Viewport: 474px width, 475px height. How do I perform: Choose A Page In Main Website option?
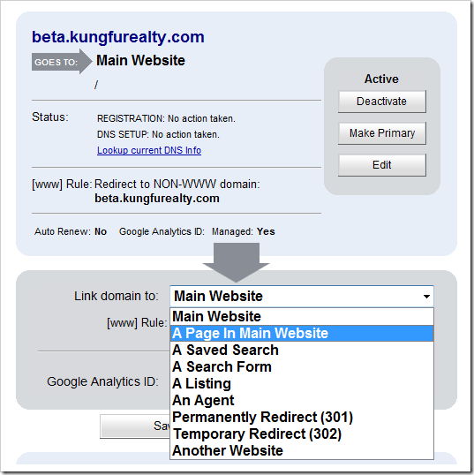pyautogui.click(x=302, y=333)
